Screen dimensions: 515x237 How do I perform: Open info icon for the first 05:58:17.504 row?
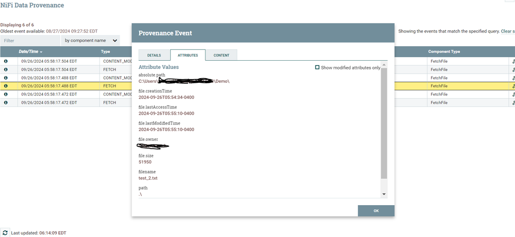click(6, 61)
